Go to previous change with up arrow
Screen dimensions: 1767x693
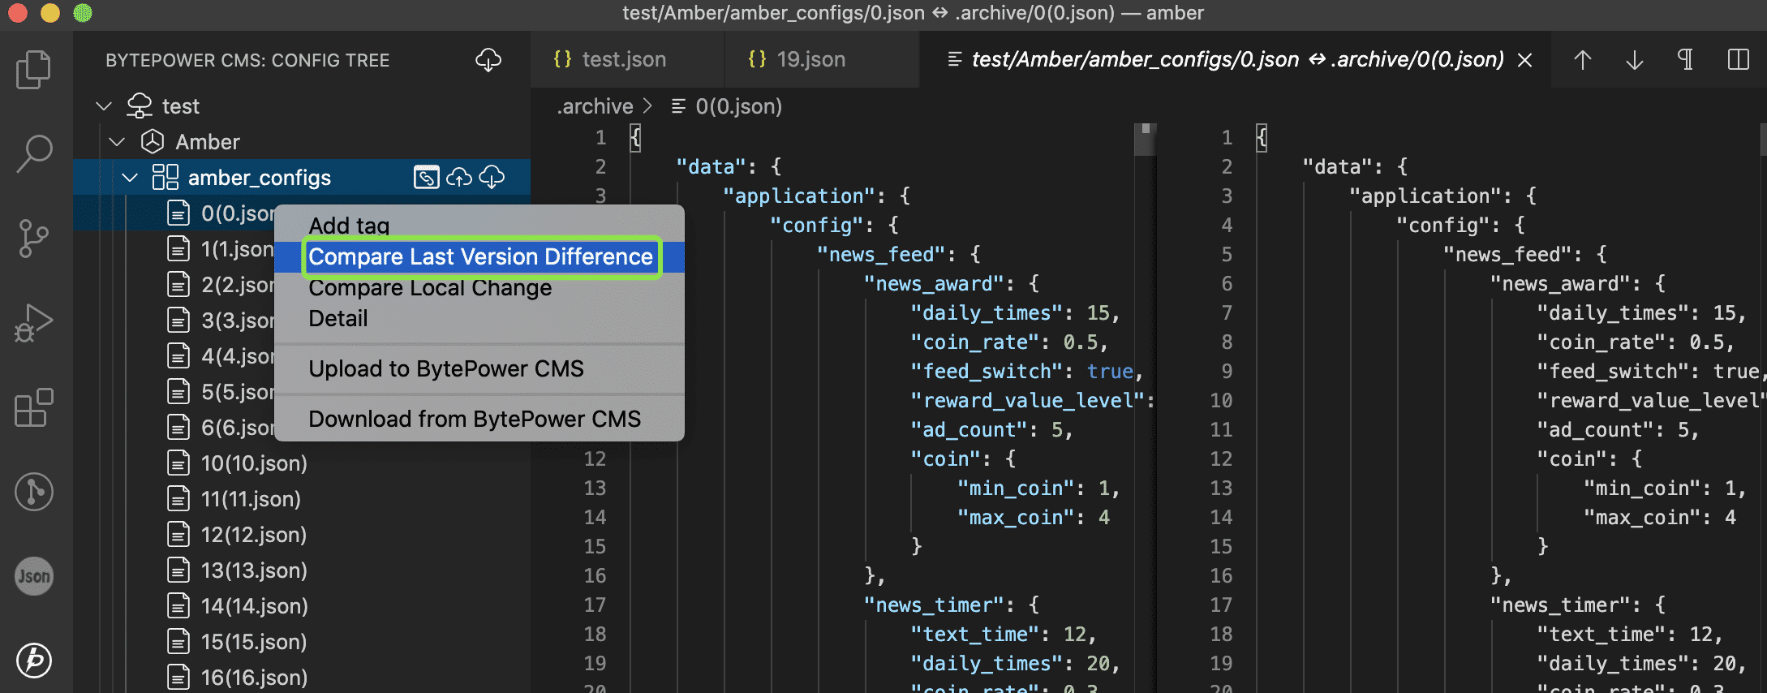click(1582, 59)
